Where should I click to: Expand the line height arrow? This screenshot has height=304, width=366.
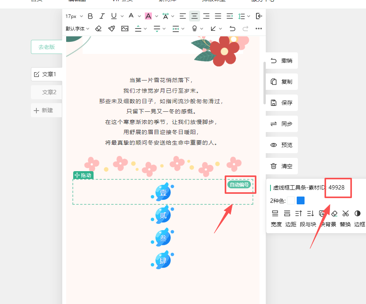coord(249,16)
